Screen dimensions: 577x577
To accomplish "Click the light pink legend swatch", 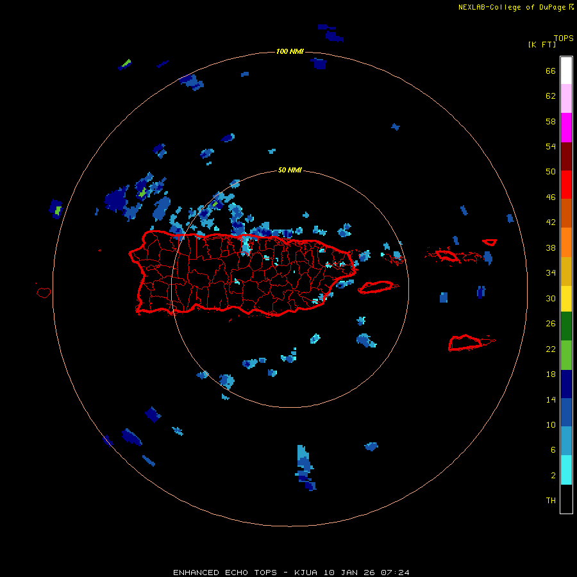I will pos(566,99).
